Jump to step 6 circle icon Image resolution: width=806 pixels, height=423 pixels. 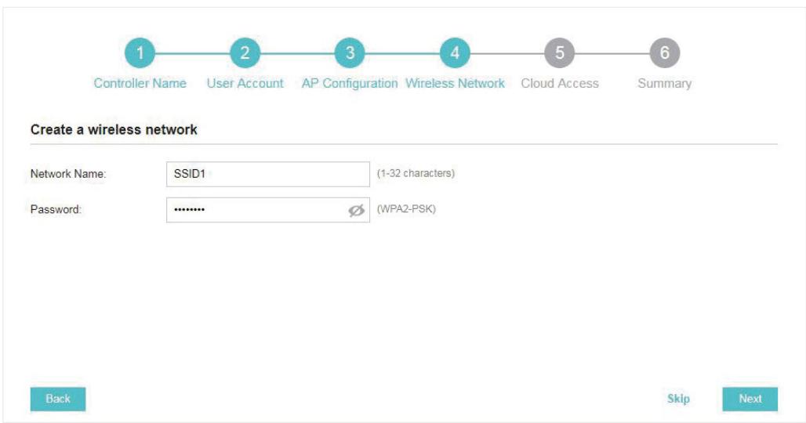point(665,53)
